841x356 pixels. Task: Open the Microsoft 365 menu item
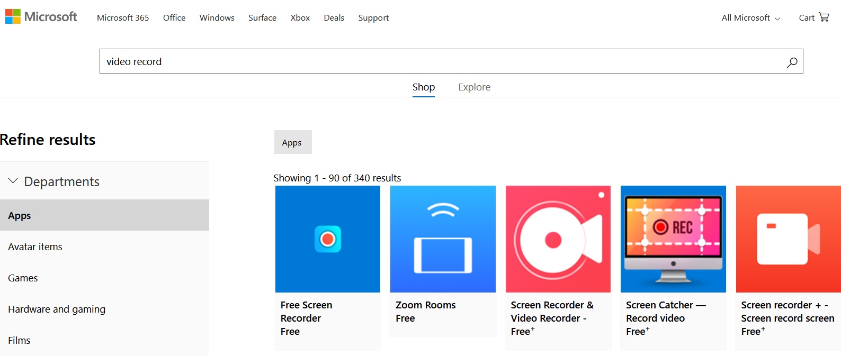(x=123, y=18)
